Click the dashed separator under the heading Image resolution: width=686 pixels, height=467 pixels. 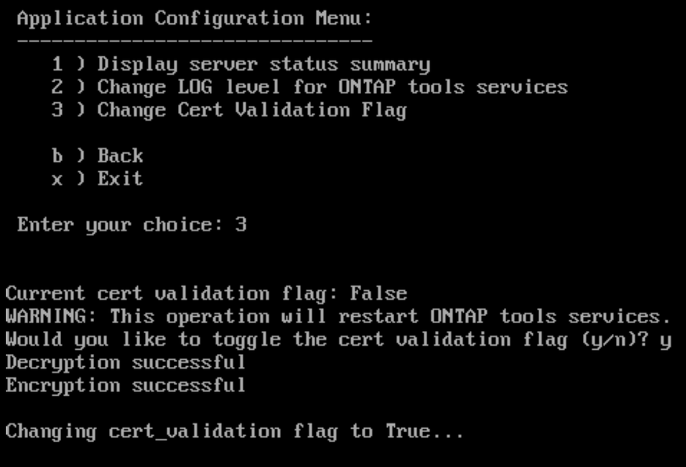click(195, 40)
